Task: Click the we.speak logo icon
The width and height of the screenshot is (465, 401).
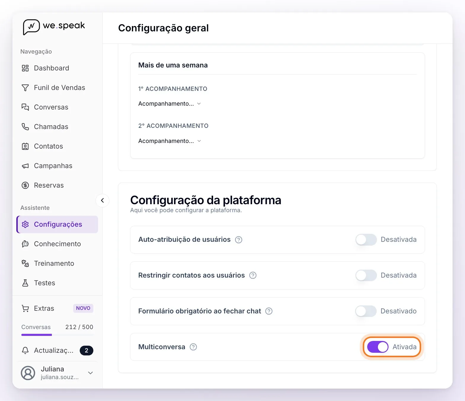Action: coord(31,27)
